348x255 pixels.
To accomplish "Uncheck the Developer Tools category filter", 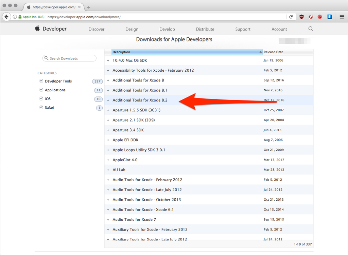I will coord(41,81).
